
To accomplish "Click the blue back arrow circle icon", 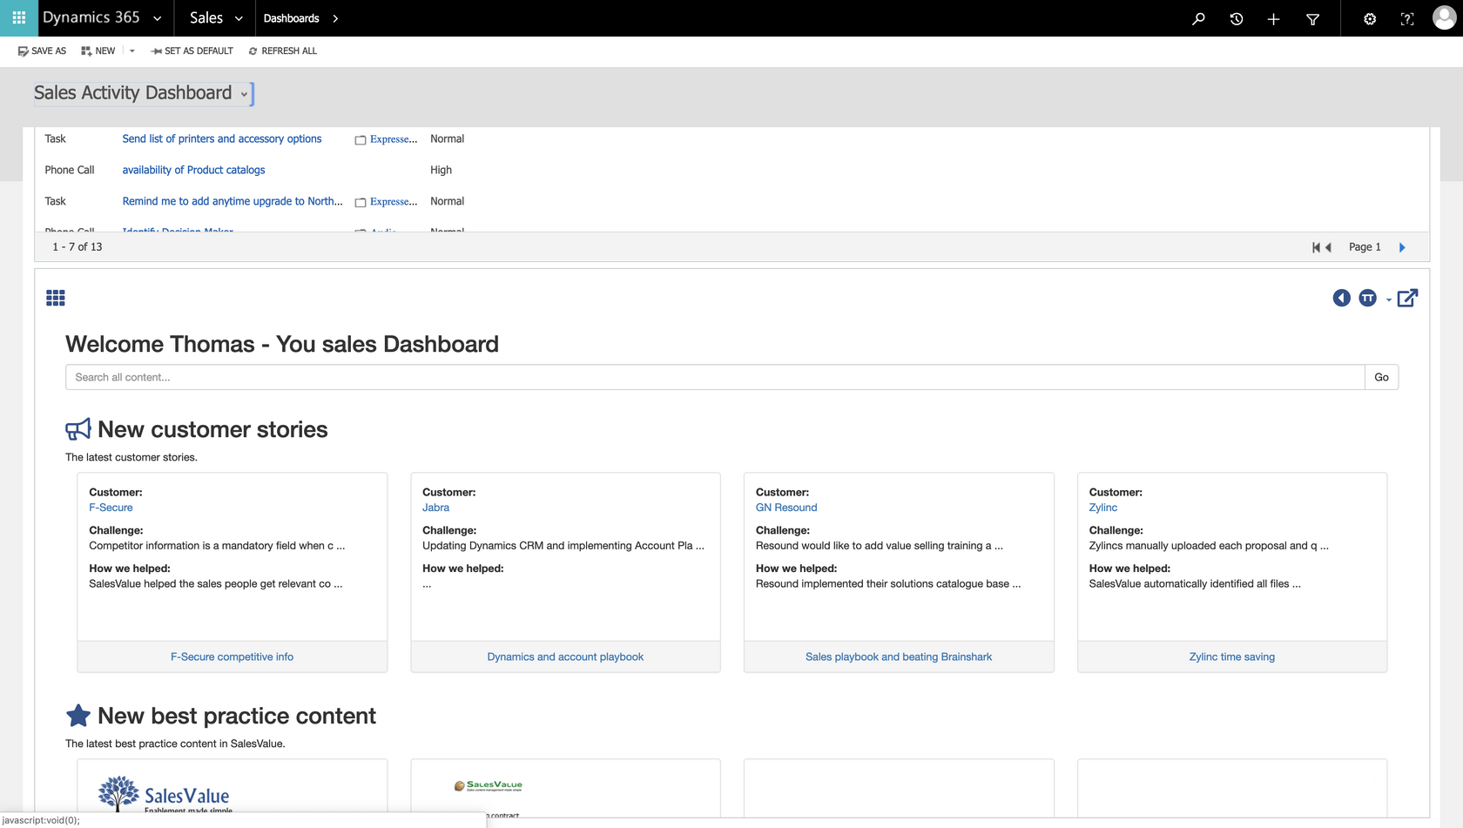I will [1341, 299].
